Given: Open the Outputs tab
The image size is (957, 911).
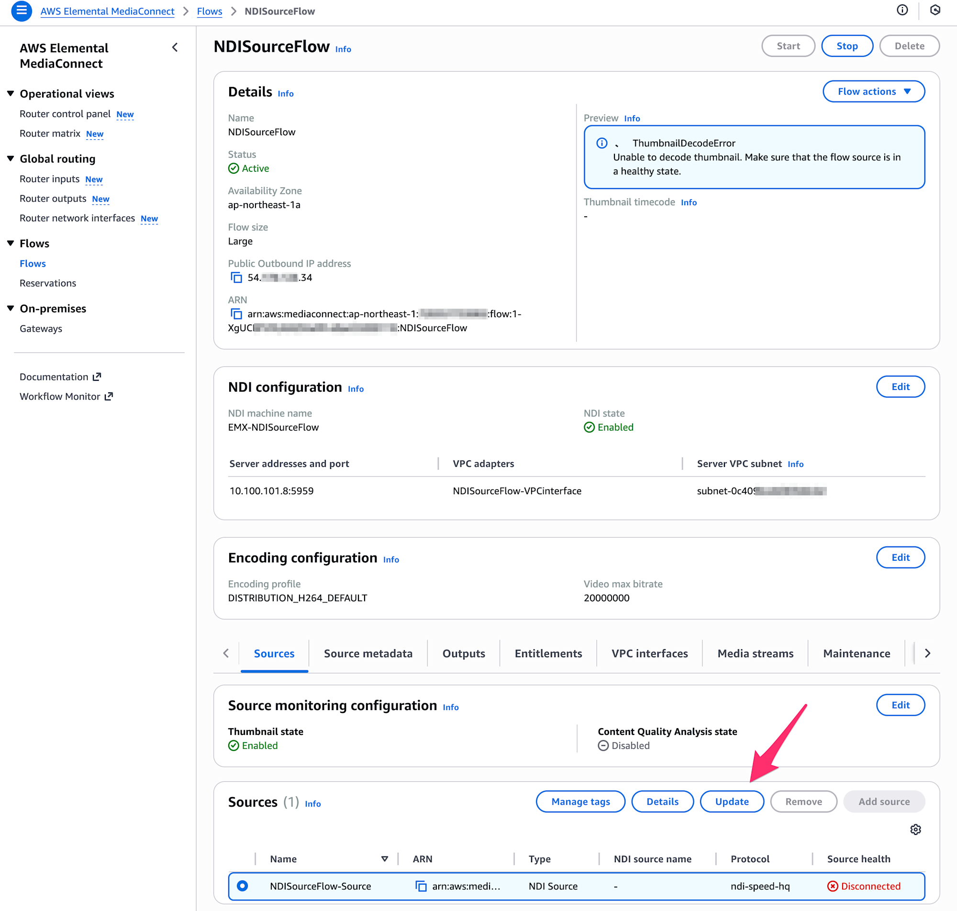Looking at the screenshot, I should (x=463, y=653).
